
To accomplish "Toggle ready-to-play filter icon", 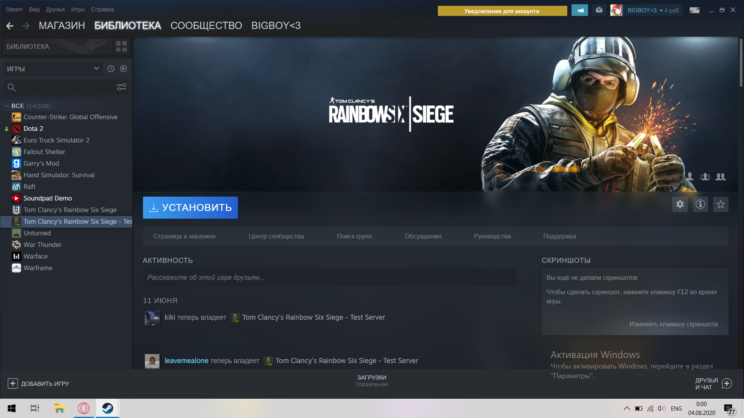I will [123, 69].
